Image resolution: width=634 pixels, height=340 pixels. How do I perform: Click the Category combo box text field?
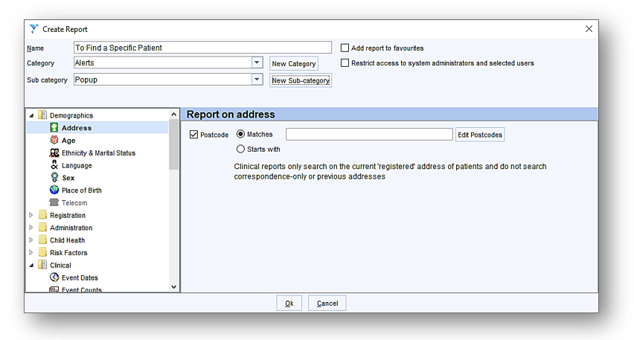163,62
